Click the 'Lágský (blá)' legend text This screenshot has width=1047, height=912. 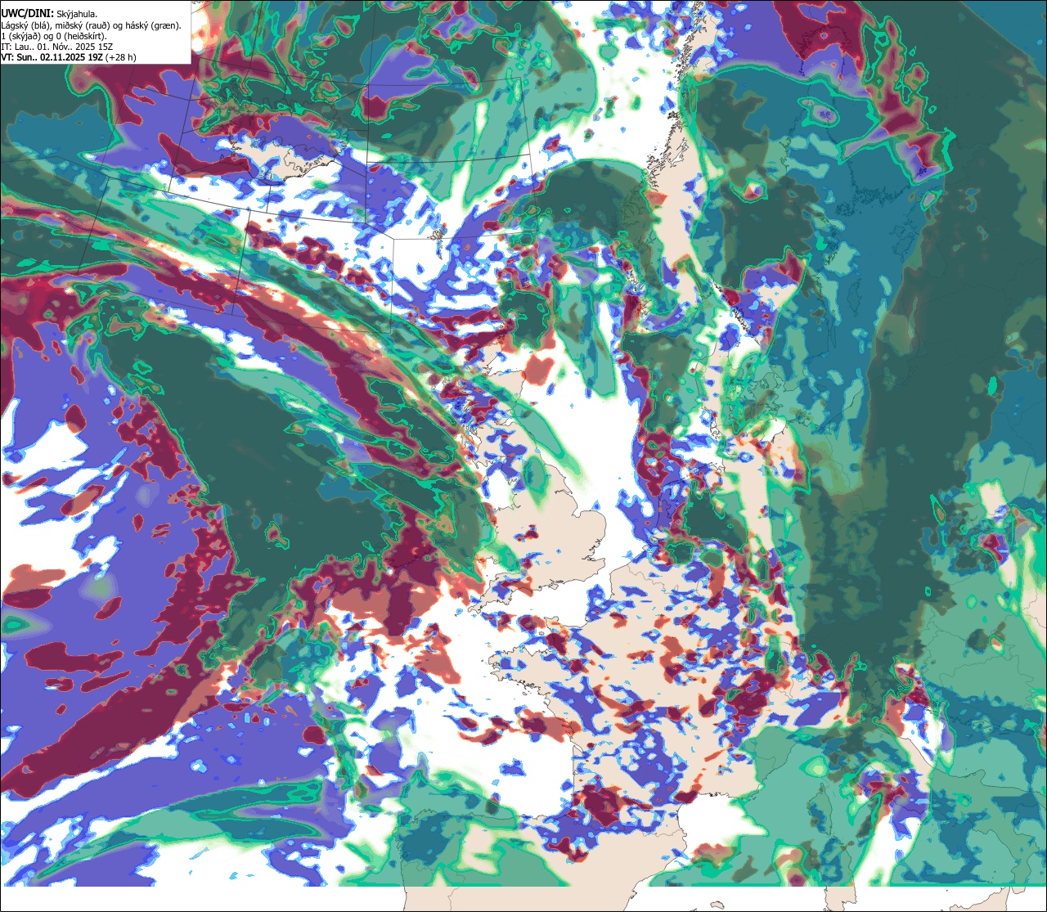point(25,26)
